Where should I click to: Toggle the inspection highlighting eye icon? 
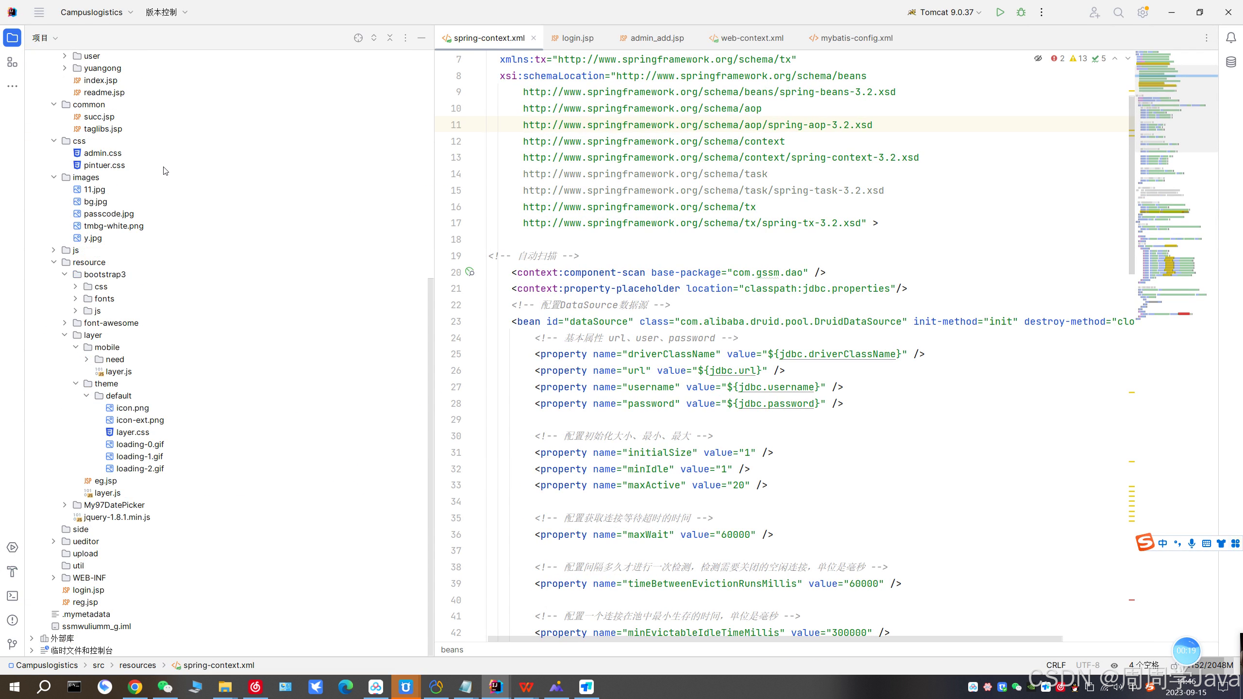(1038, 58)
